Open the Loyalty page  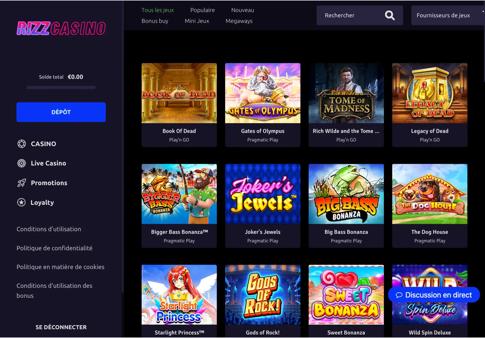tap(42, 202)
